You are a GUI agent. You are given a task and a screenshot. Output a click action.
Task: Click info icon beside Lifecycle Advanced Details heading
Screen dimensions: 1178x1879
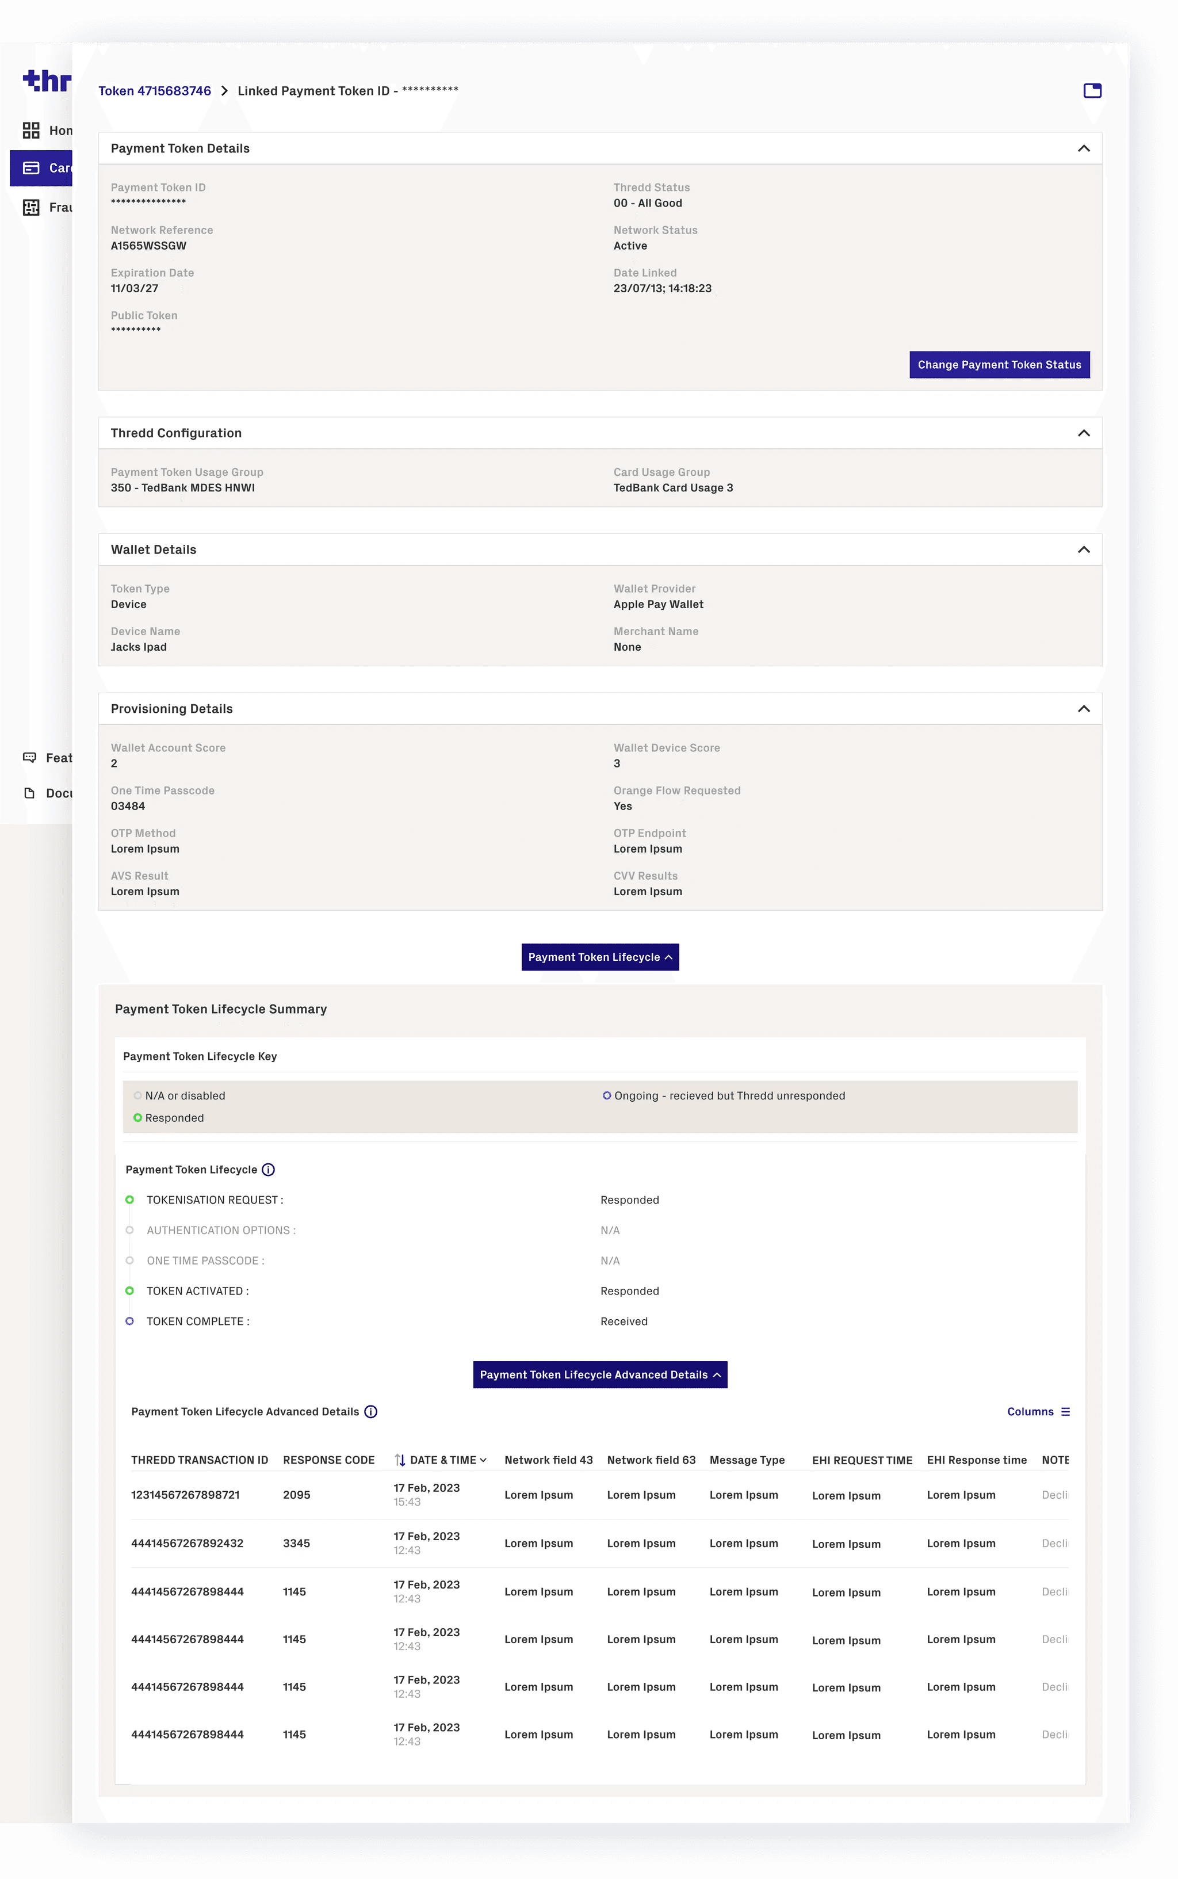tap(371, 1412)
